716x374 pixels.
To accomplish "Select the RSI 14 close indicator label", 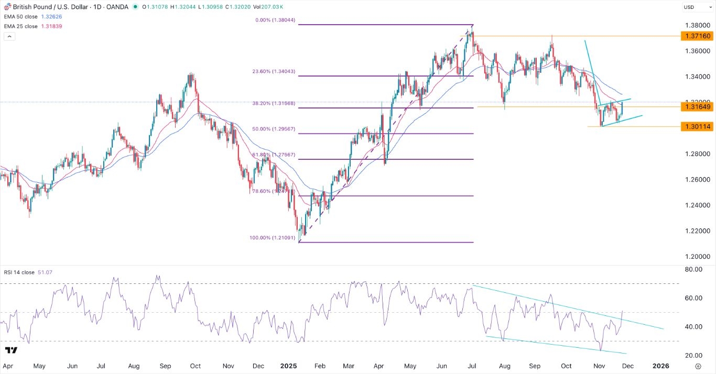I will click(18, 272).
